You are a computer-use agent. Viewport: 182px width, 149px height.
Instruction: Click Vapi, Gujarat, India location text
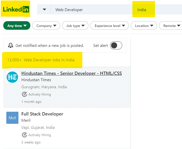pos(38,128)
